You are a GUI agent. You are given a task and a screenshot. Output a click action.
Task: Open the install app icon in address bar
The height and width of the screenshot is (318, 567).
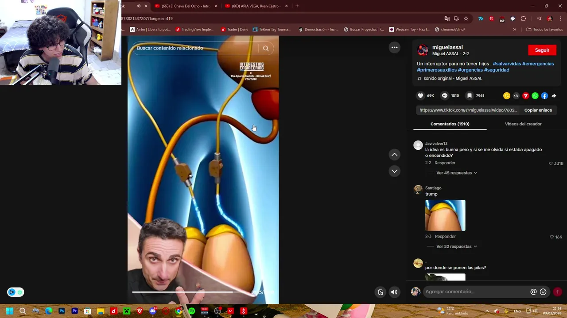[x=456, y=19]
